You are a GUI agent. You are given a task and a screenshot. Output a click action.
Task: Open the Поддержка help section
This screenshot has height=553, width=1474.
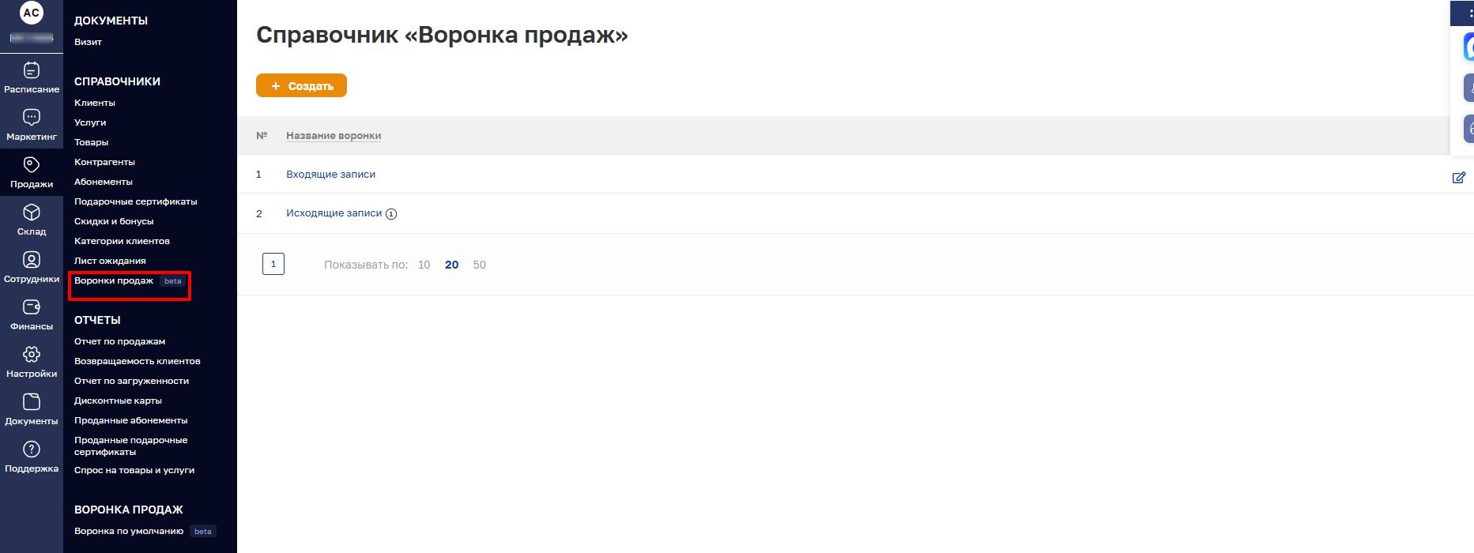tap(32, 456)
